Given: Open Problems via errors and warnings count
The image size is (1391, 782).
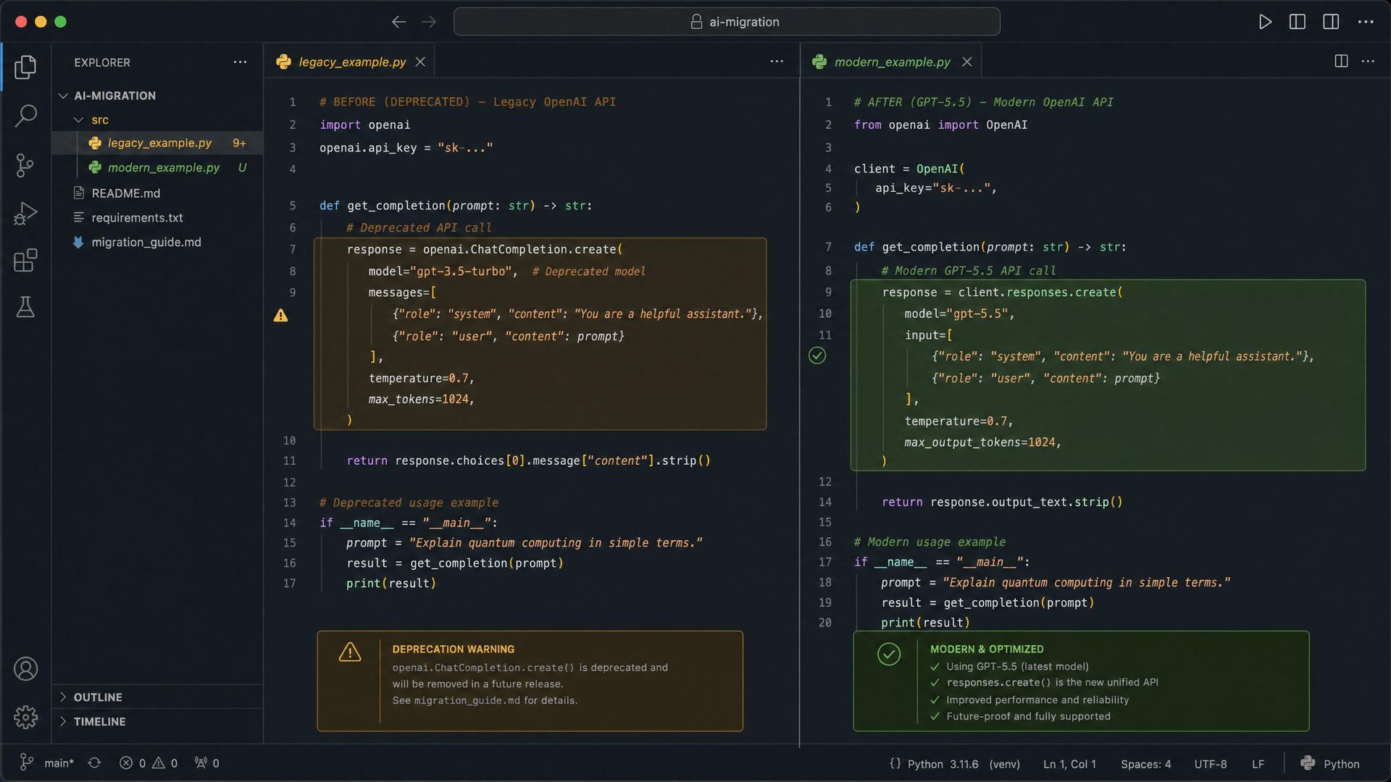Looking at the screenshot, I should pyautogui.click(x=149, y=763).
